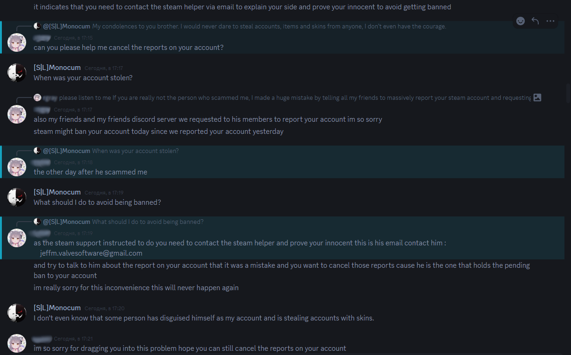Jump to replied message 'please listen to me'
The image size is (571, 355).
coord(294,98)
